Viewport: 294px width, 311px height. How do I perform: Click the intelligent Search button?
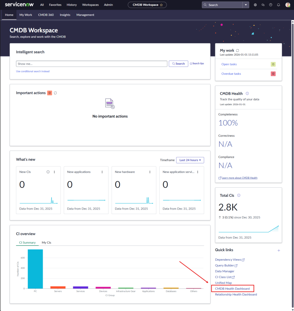tap(178, 64)
